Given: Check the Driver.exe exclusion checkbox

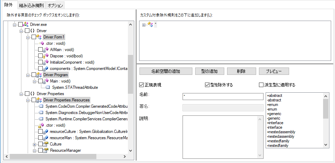Looking at the screenshot, I should pos(20,24).
